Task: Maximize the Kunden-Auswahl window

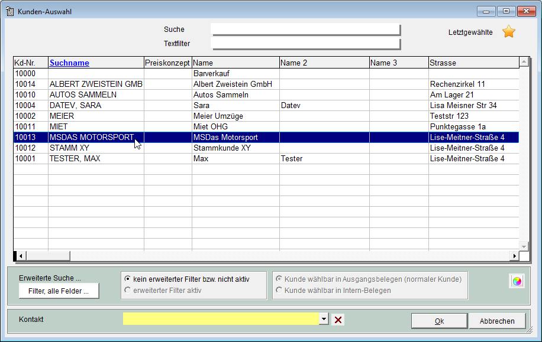Action: click(506, 11)
